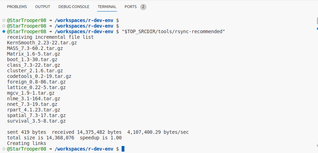Viewport: 318px width, 153px height.
Task: Open the OUTPUT tab
Action: 43,7
